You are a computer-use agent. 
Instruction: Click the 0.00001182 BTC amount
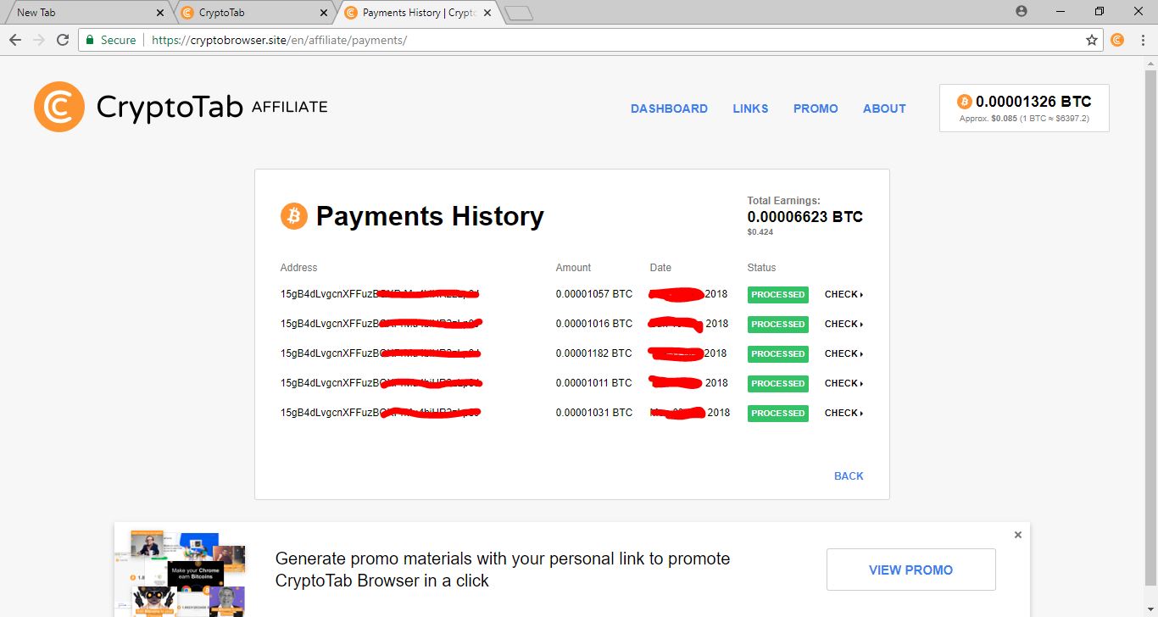(594, 354)
